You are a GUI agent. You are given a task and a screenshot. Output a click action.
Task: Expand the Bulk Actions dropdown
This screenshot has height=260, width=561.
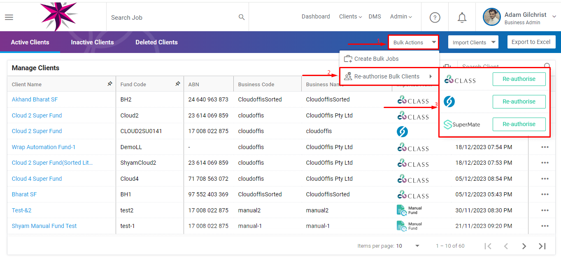click(x=413, y=42)
